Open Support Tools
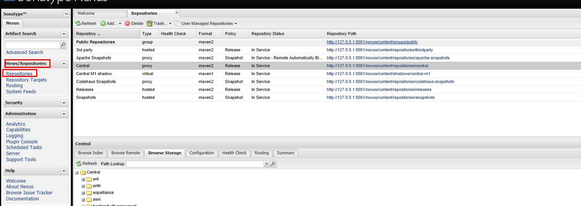 point(21,160)
